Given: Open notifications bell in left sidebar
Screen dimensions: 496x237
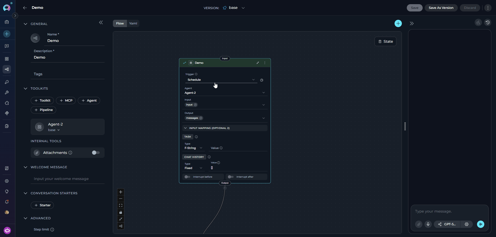Looking at the screenshot, I should click(7, 202).
